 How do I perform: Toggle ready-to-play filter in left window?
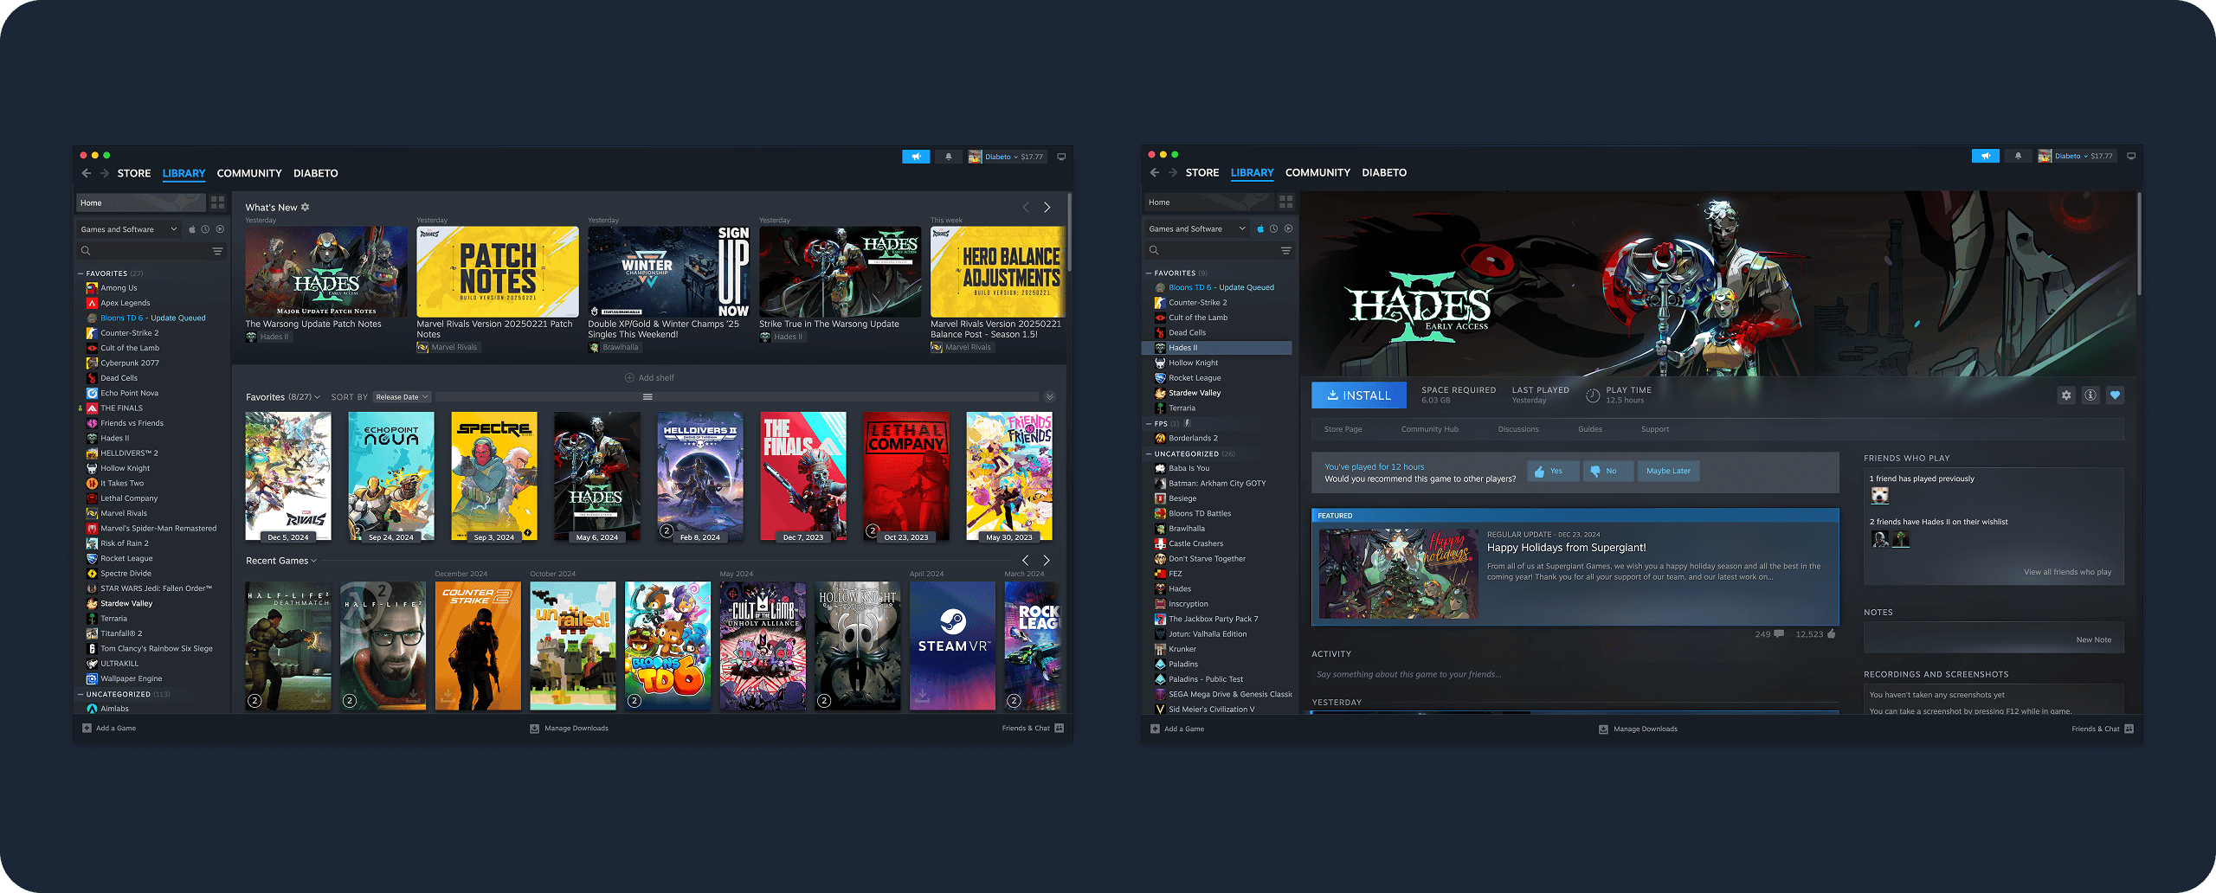coord(220,229)
